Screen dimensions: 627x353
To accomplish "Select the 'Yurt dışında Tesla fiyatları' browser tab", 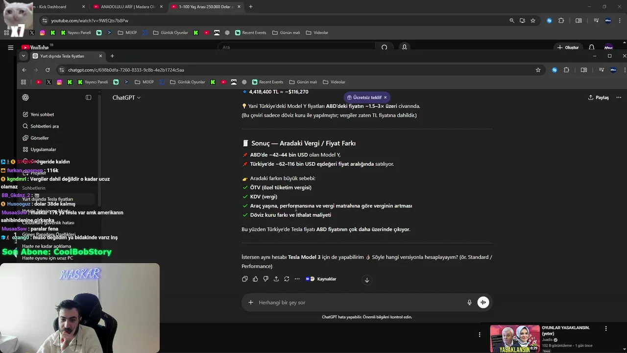I will point(67,56).
